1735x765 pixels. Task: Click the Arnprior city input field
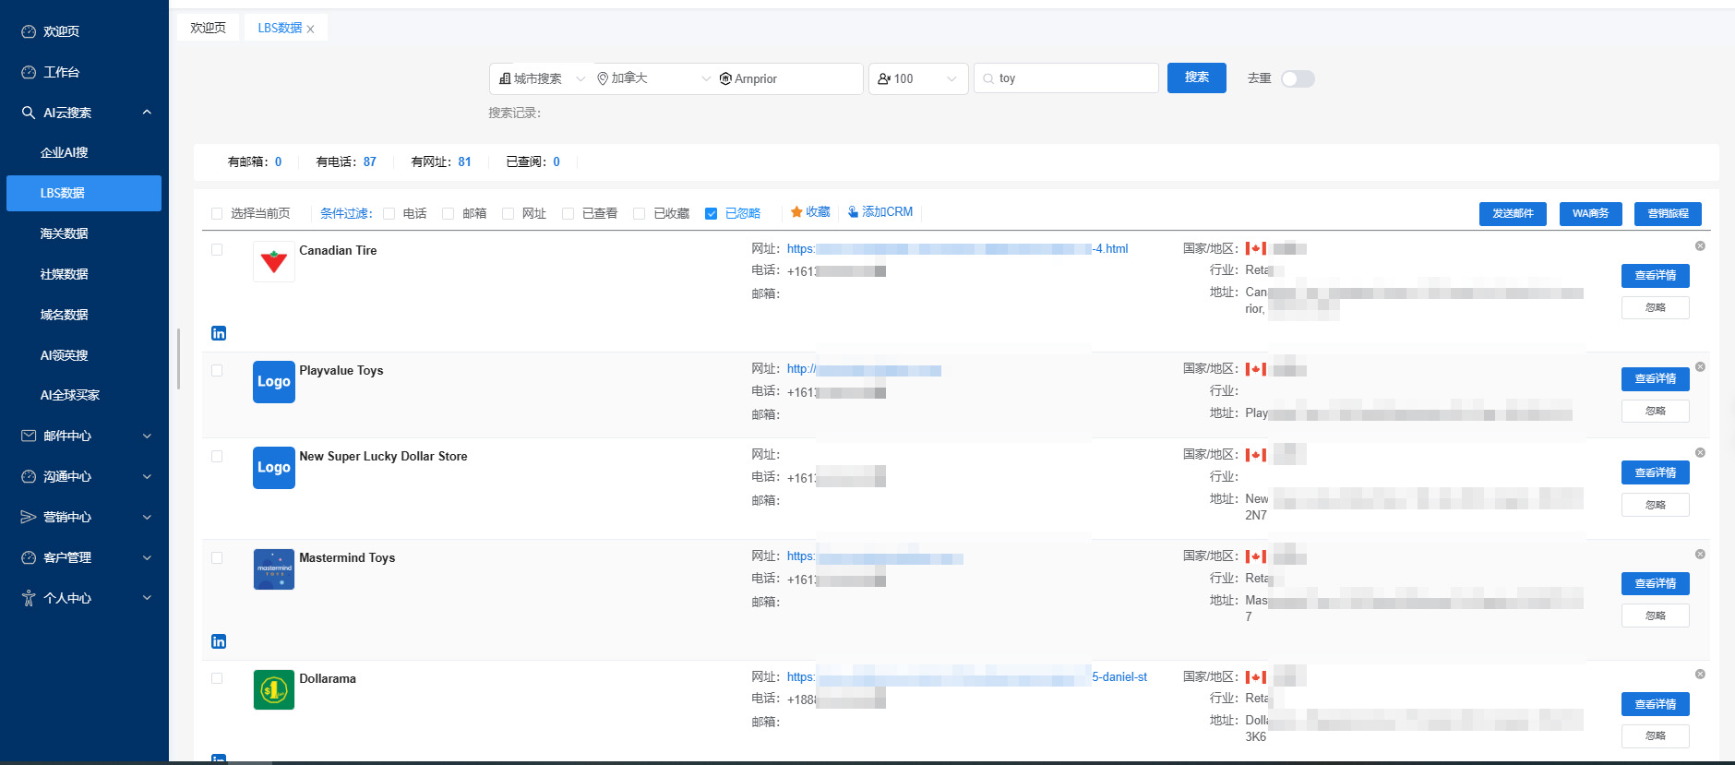[791, 78]
